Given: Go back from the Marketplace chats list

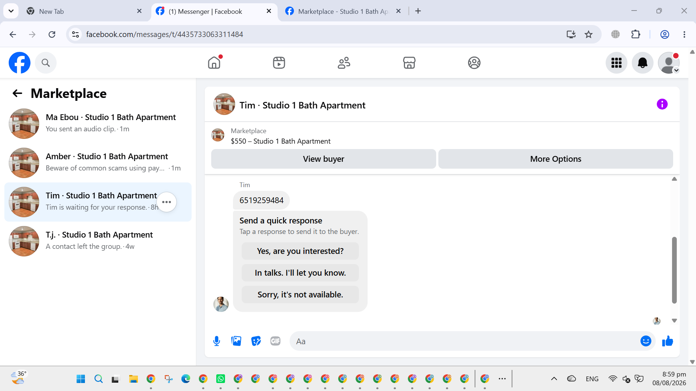Looking at the screenshot, I should [x=17, y=94].
